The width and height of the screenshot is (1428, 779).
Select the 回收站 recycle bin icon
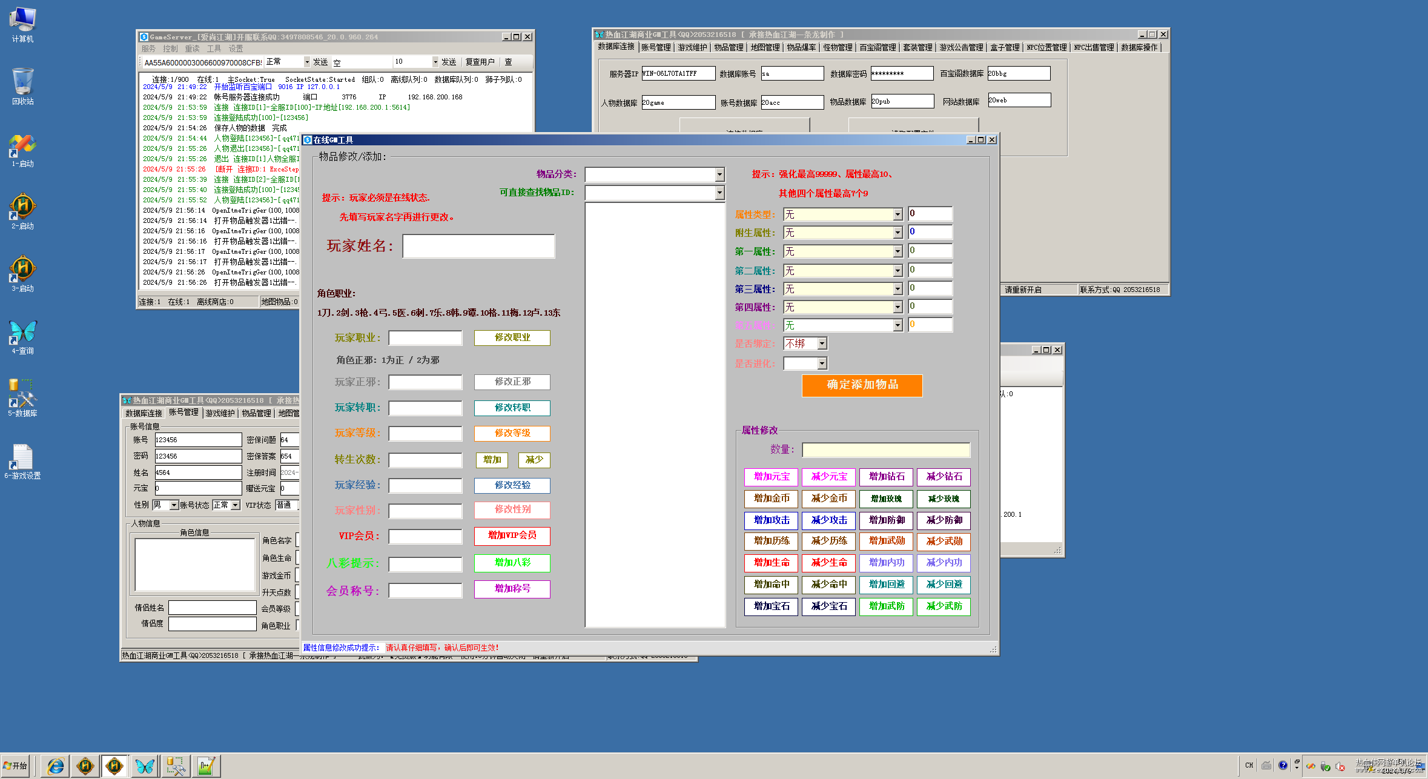[x=23, y=87]
